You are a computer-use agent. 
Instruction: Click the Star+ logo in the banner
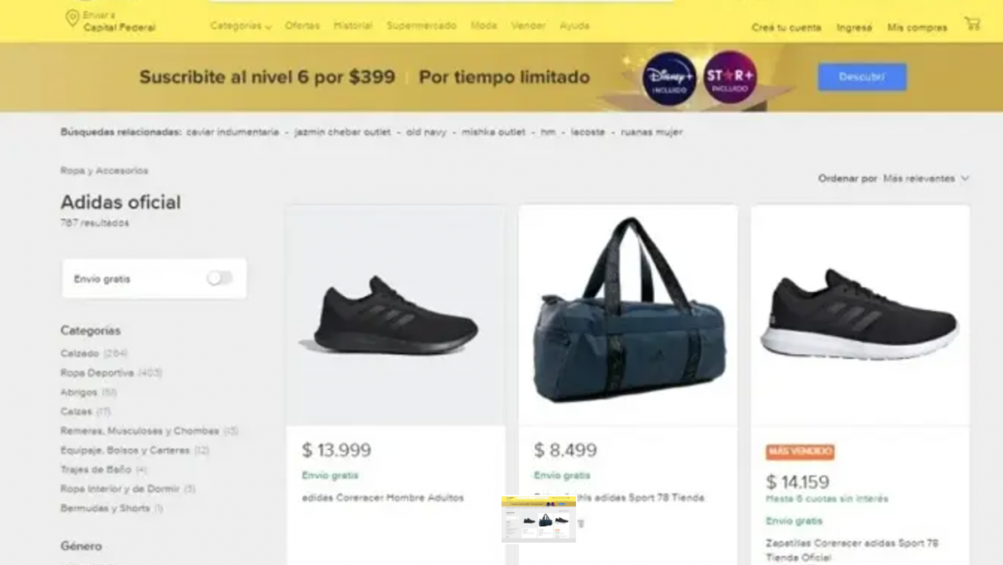click(x=730, y=78)
